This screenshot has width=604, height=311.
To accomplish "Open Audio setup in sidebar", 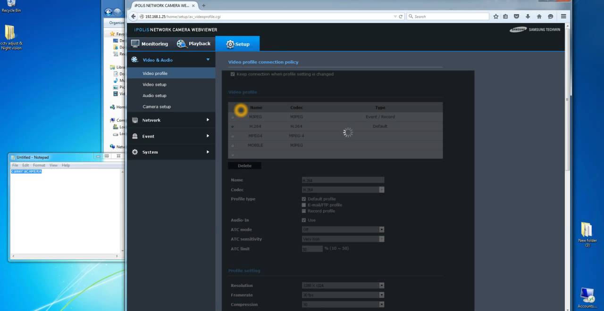I will [154, 96].
